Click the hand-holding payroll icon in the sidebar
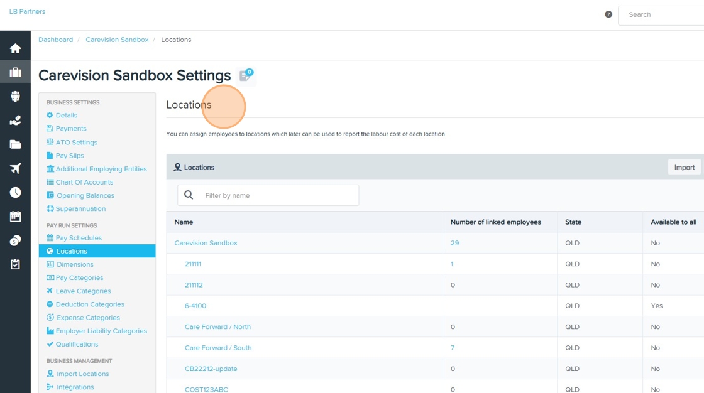 (15, 121)
